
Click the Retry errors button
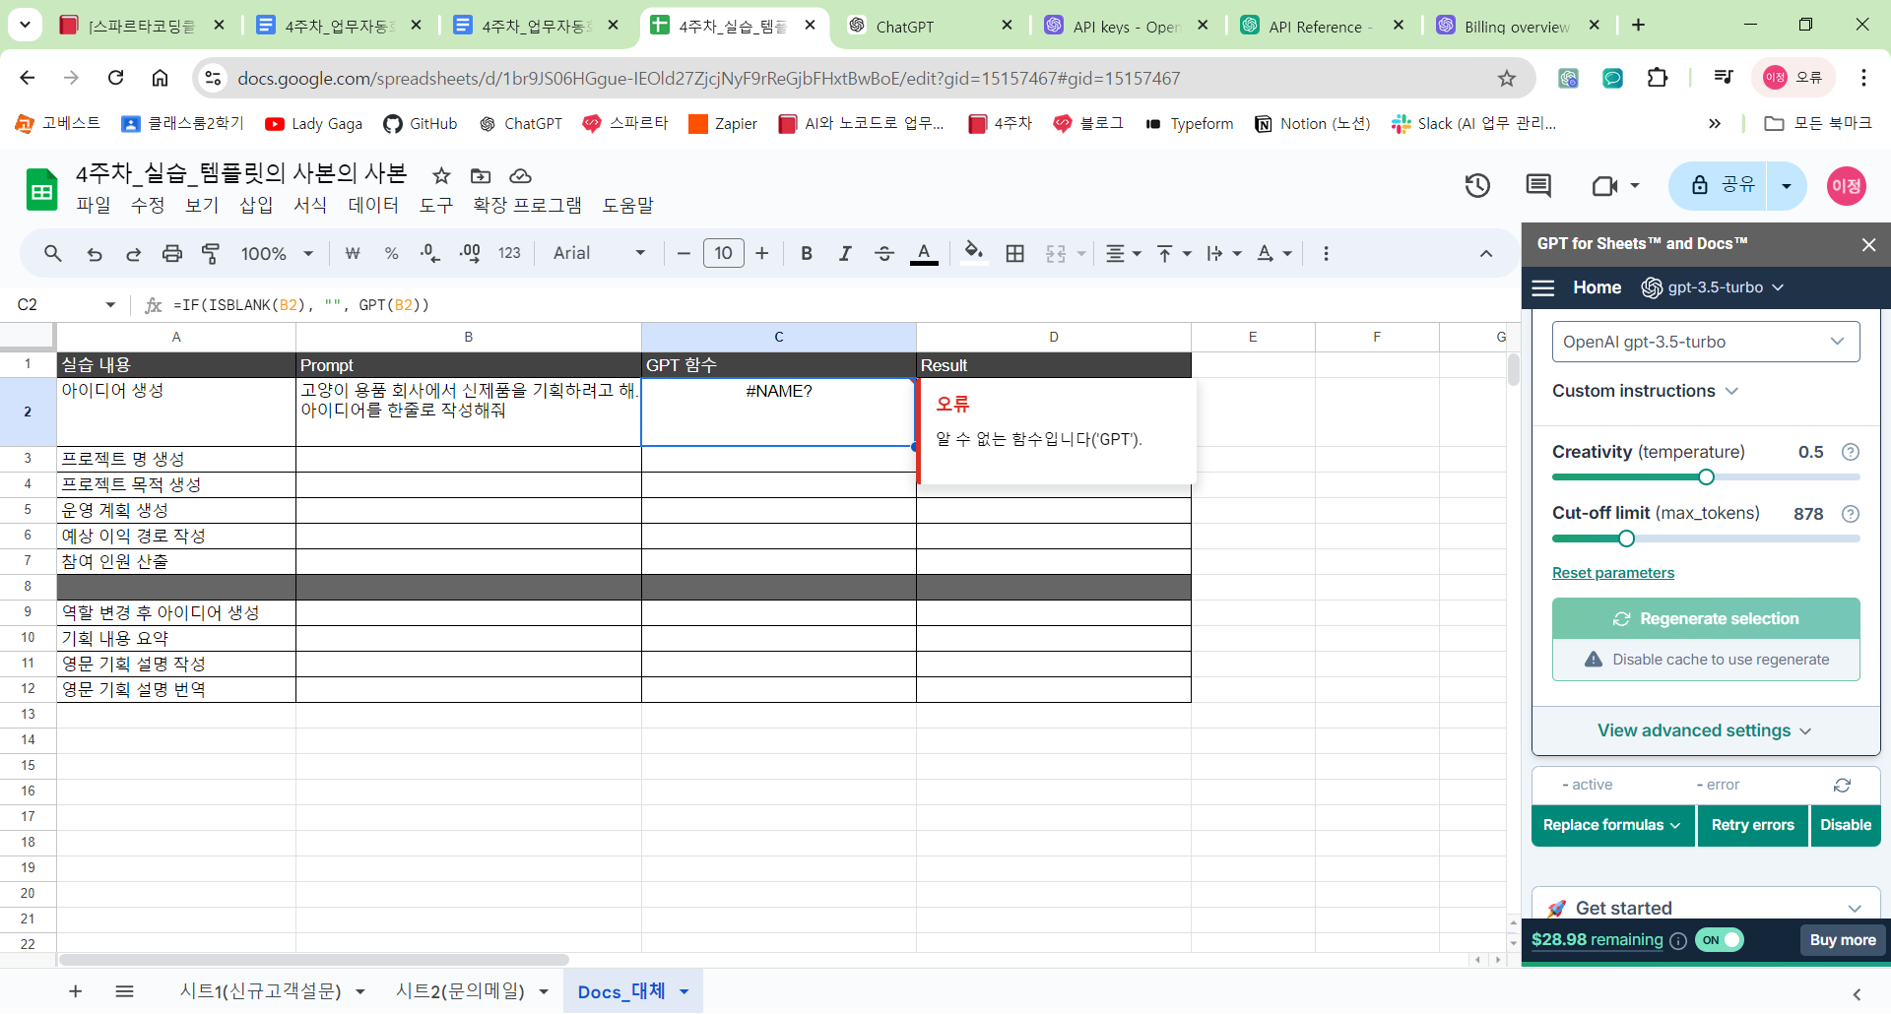point(1753,825)
